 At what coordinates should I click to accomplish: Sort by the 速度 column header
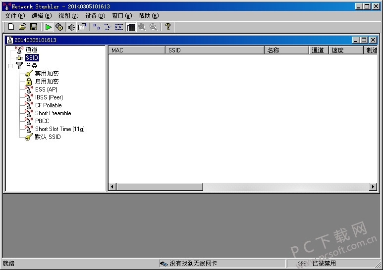pyautogui.click(x=346, y=50)
